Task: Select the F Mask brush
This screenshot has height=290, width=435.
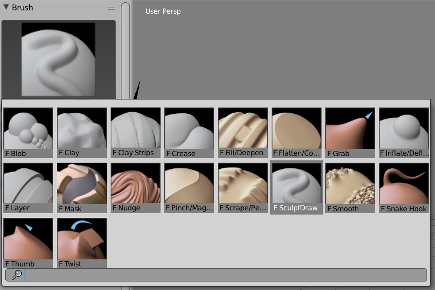Action: tap(81, 187)
